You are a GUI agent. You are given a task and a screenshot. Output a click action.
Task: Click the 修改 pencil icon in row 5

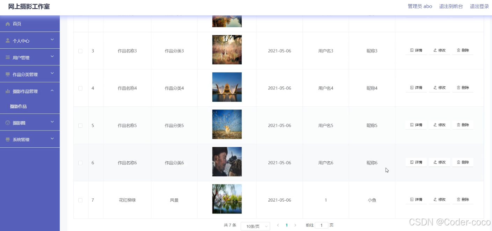tap(435, 125)
